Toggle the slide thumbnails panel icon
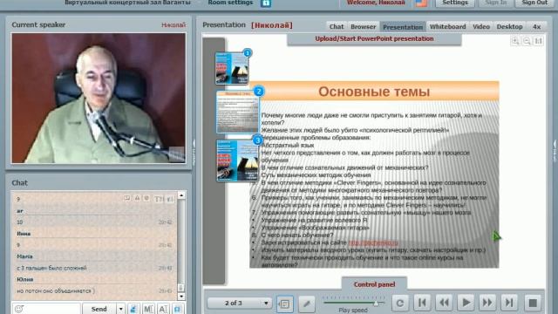Viewport: 558px width, 314px height. pyautogui.click(x=285, y=304)
